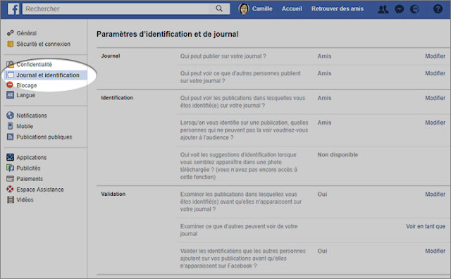The image size is (451, 279).
Task: Open the Accueil home link
Action: (x=292, y=9)
